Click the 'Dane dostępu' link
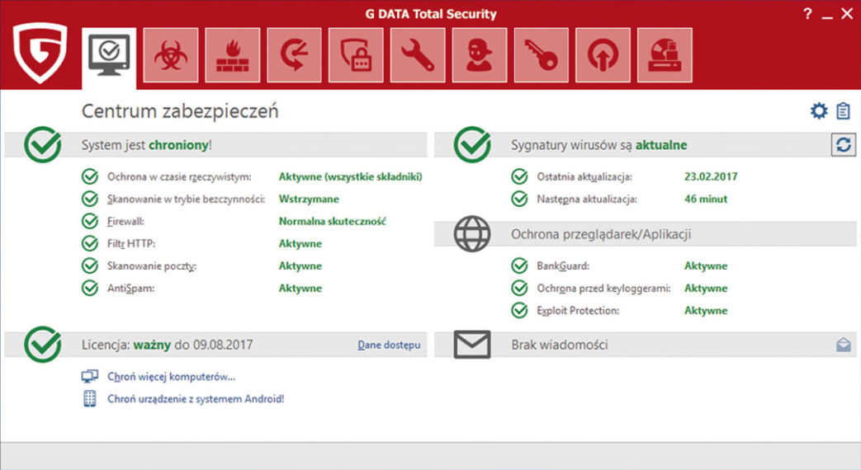The height and width of the screenshot is (470, 861). pos(389,345)
